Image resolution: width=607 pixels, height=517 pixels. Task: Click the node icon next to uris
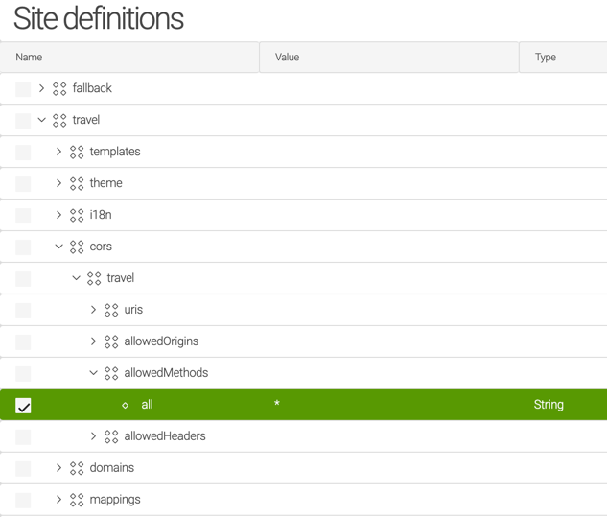[111, 310]
